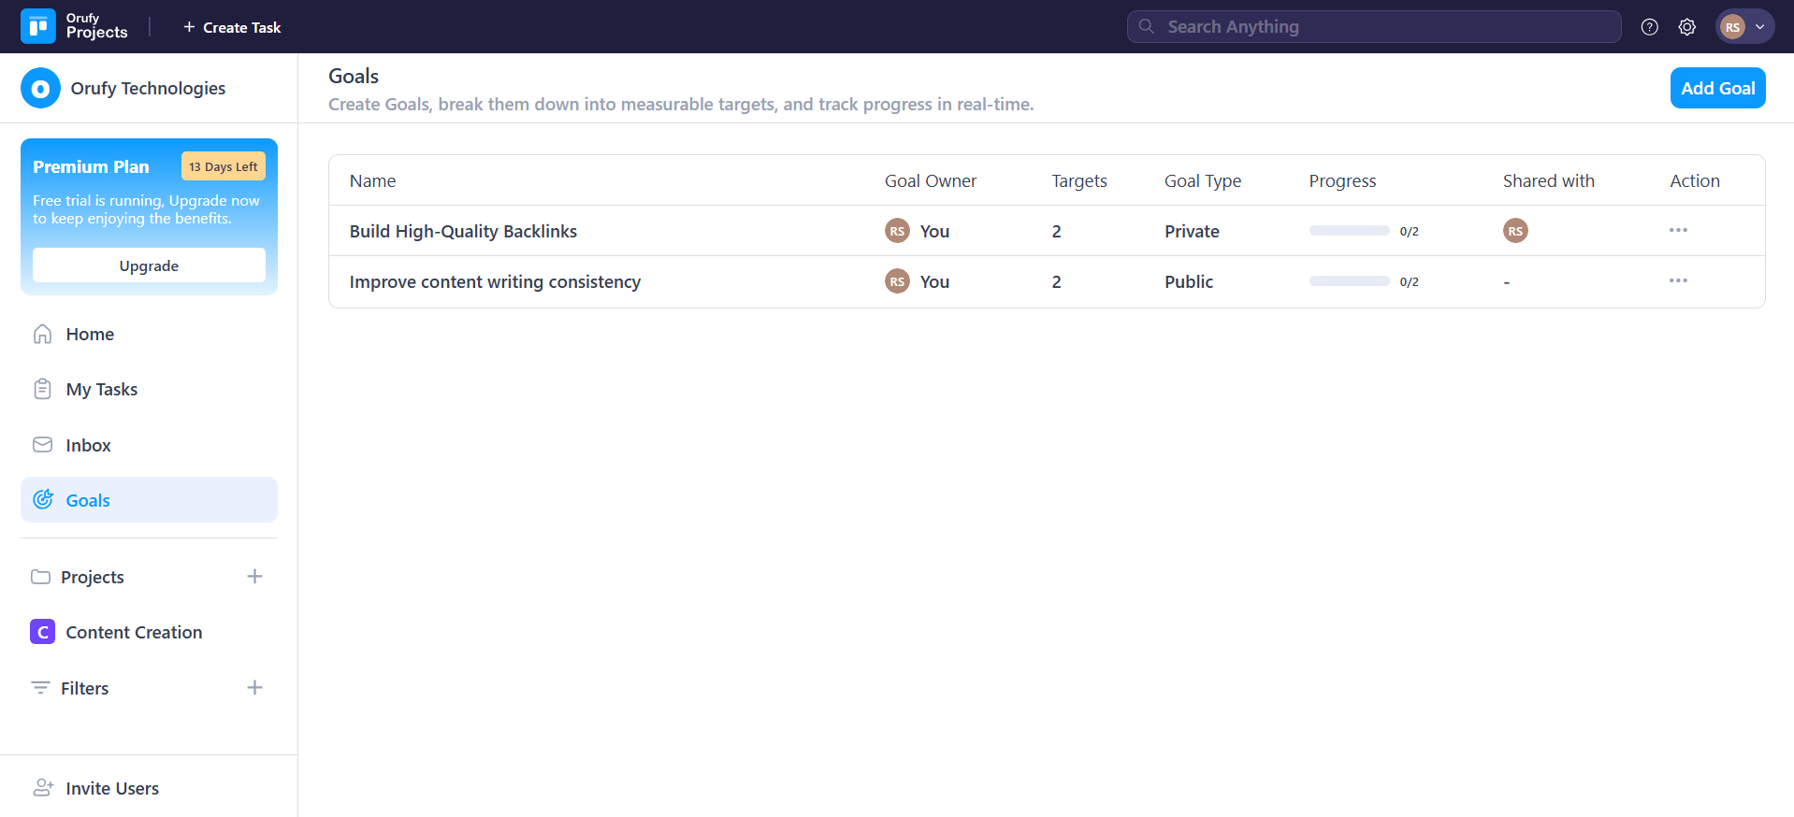
Task: Open actions menu for Build High-Quality Backlinks
Action: 1678,230
